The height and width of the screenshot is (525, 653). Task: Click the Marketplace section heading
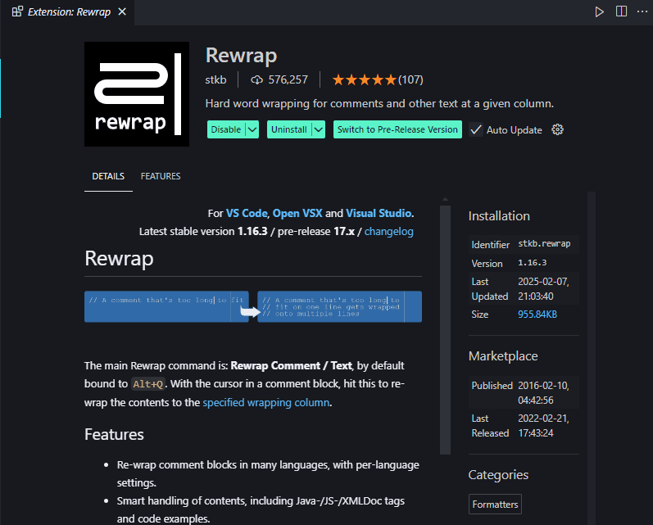pos(503,356)
